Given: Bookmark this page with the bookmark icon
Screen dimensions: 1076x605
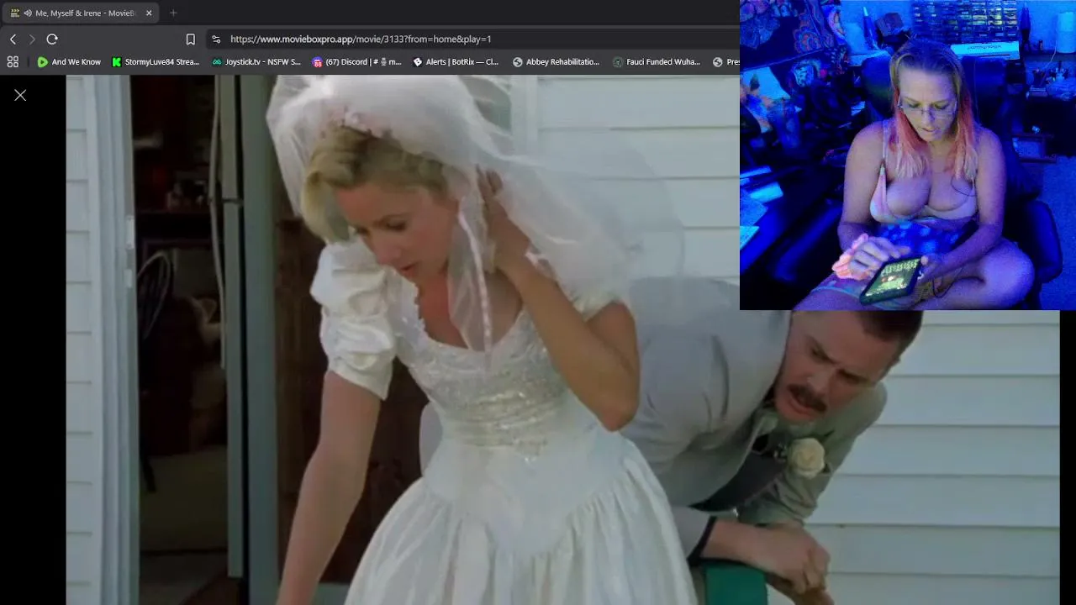Looking at the screenshot, I should (191, 39).
